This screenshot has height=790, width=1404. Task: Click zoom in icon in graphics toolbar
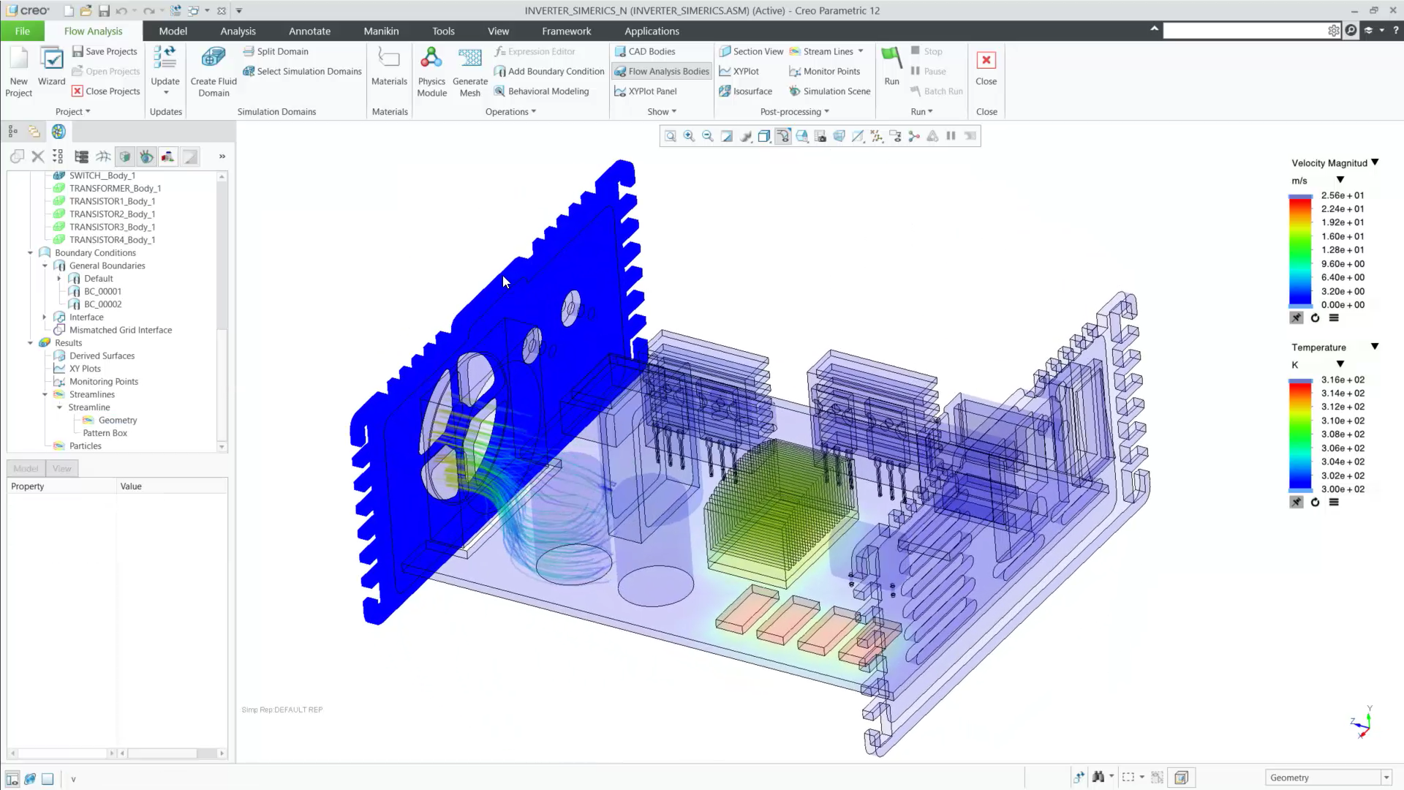[689, 136]
